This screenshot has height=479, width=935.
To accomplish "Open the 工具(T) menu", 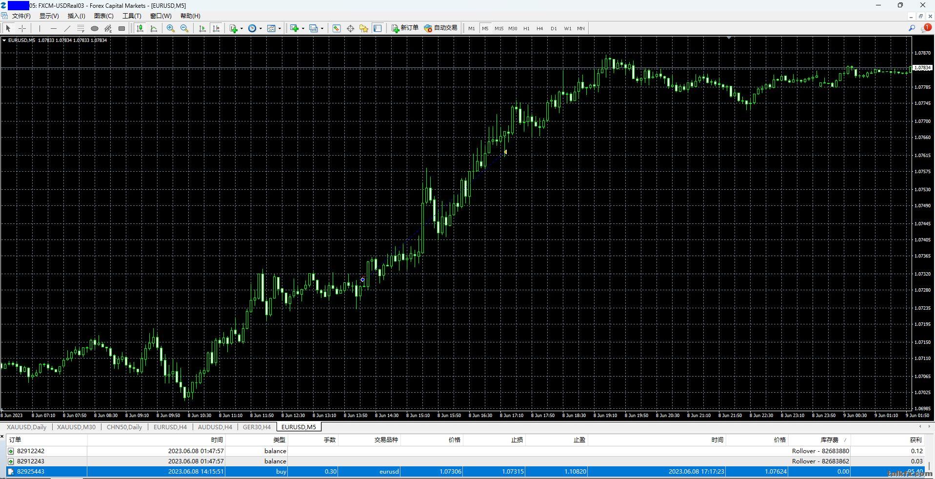I will 132,16.
